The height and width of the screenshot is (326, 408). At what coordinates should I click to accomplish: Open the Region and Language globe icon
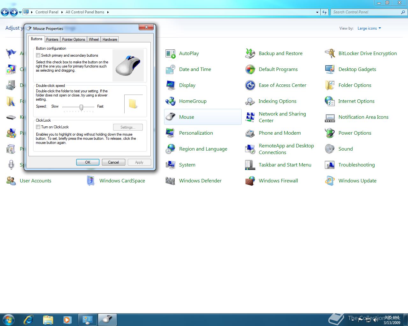[x=170, y=149]
